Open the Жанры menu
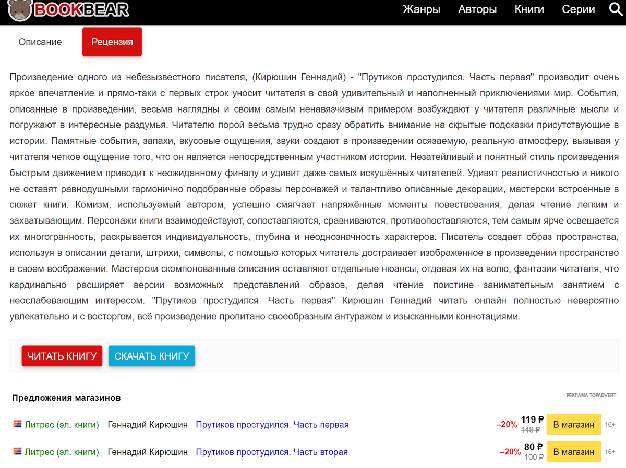The height and width of the screenshot is (468, 626). 422,9
